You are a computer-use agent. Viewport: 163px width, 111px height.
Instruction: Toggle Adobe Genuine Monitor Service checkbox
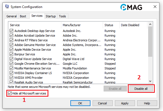[x=11, y=45]
